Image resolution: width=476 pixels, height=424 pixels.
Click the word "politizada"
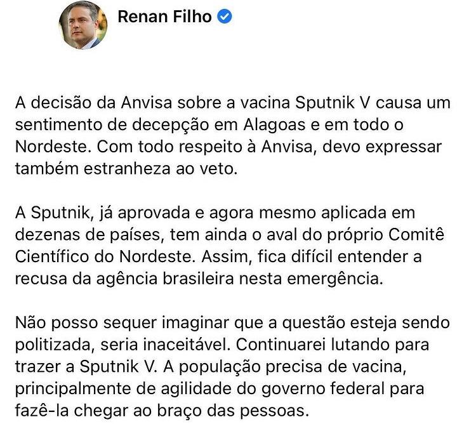point(55,345)
